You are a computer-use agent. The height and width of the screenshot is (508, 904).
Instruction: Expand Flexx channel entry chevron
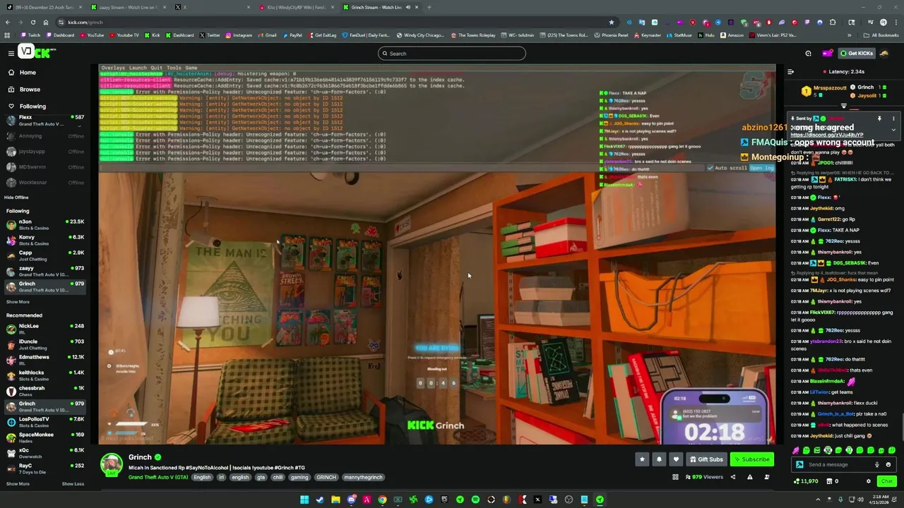coord(79,126)
